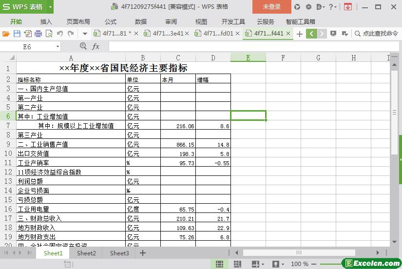This screenshot has height=269, width=402.
Task: Open the help question mark menu
Action: tap(332, 7)
